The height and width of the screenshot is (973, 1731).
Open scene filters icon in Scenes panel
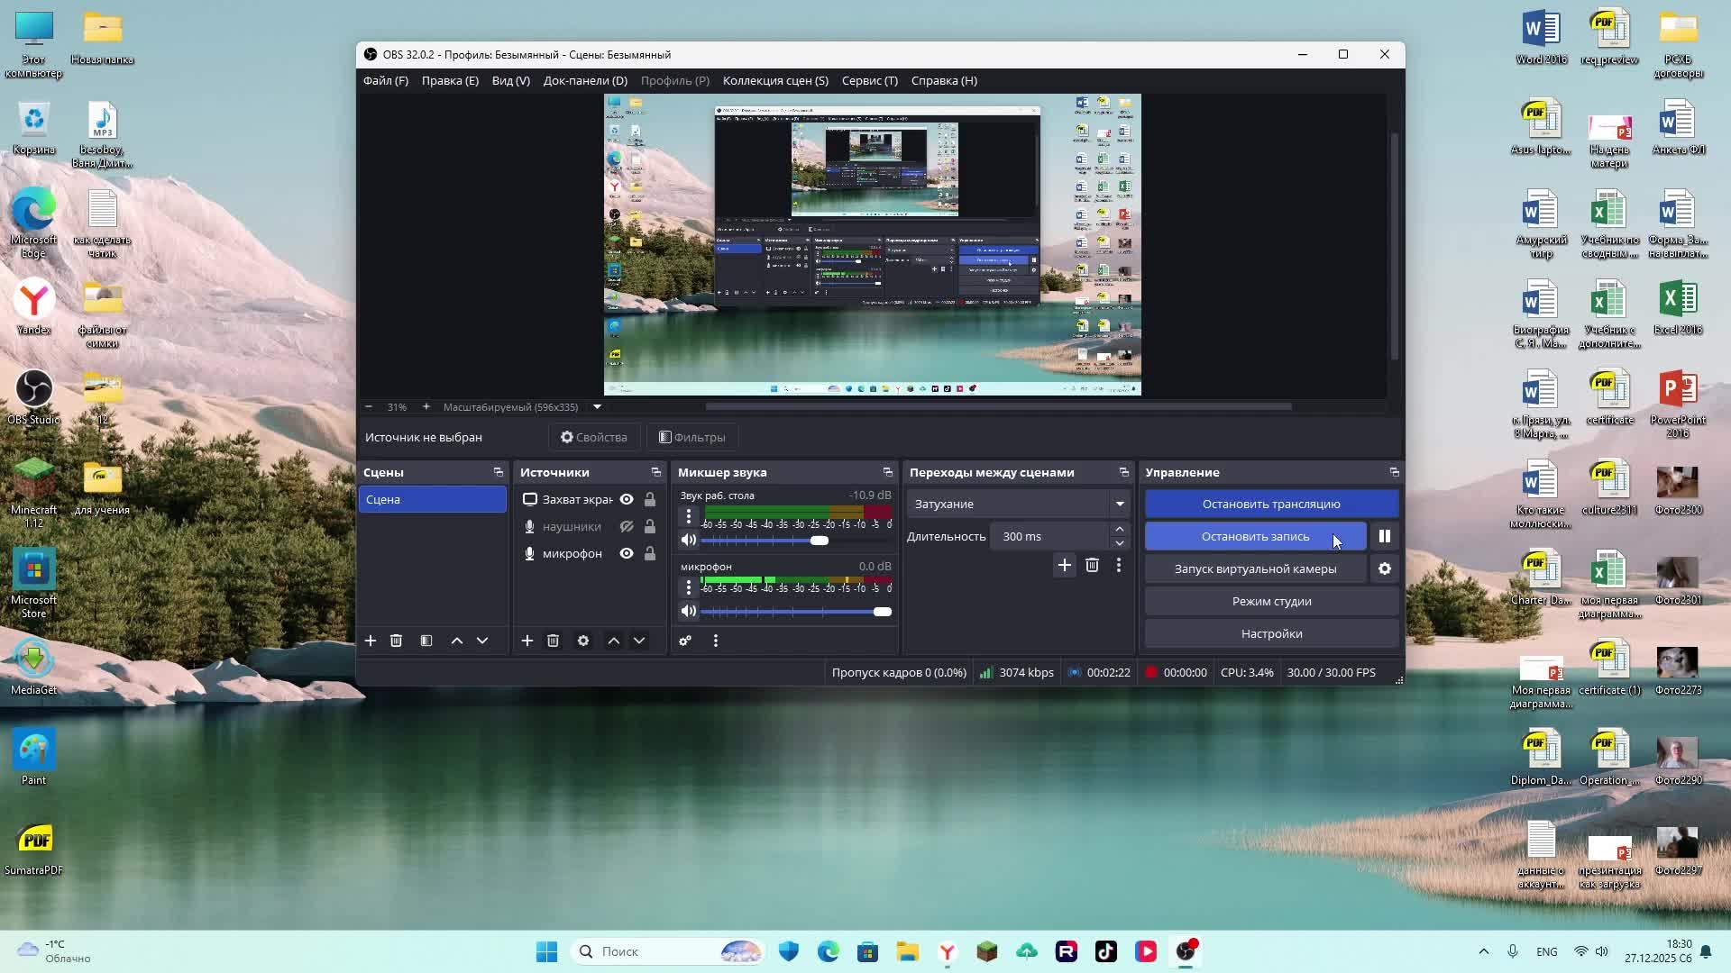(426, 641)
